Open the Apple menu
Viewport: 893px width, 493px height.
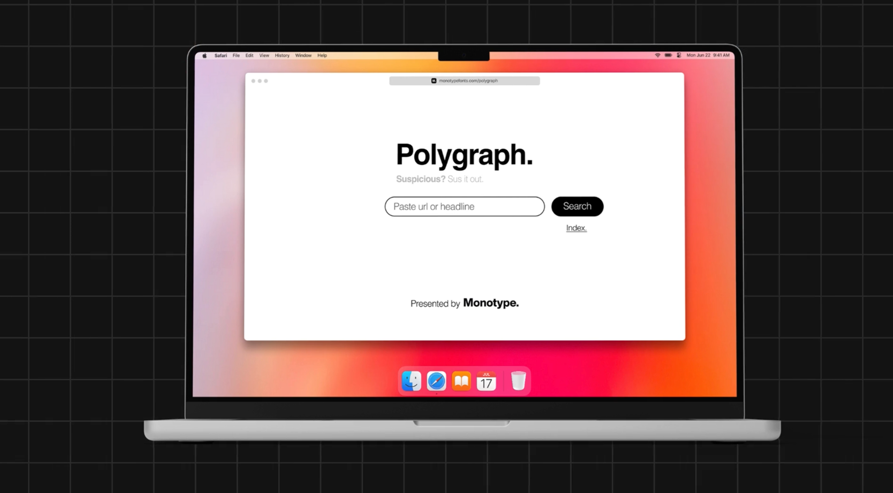204,55
